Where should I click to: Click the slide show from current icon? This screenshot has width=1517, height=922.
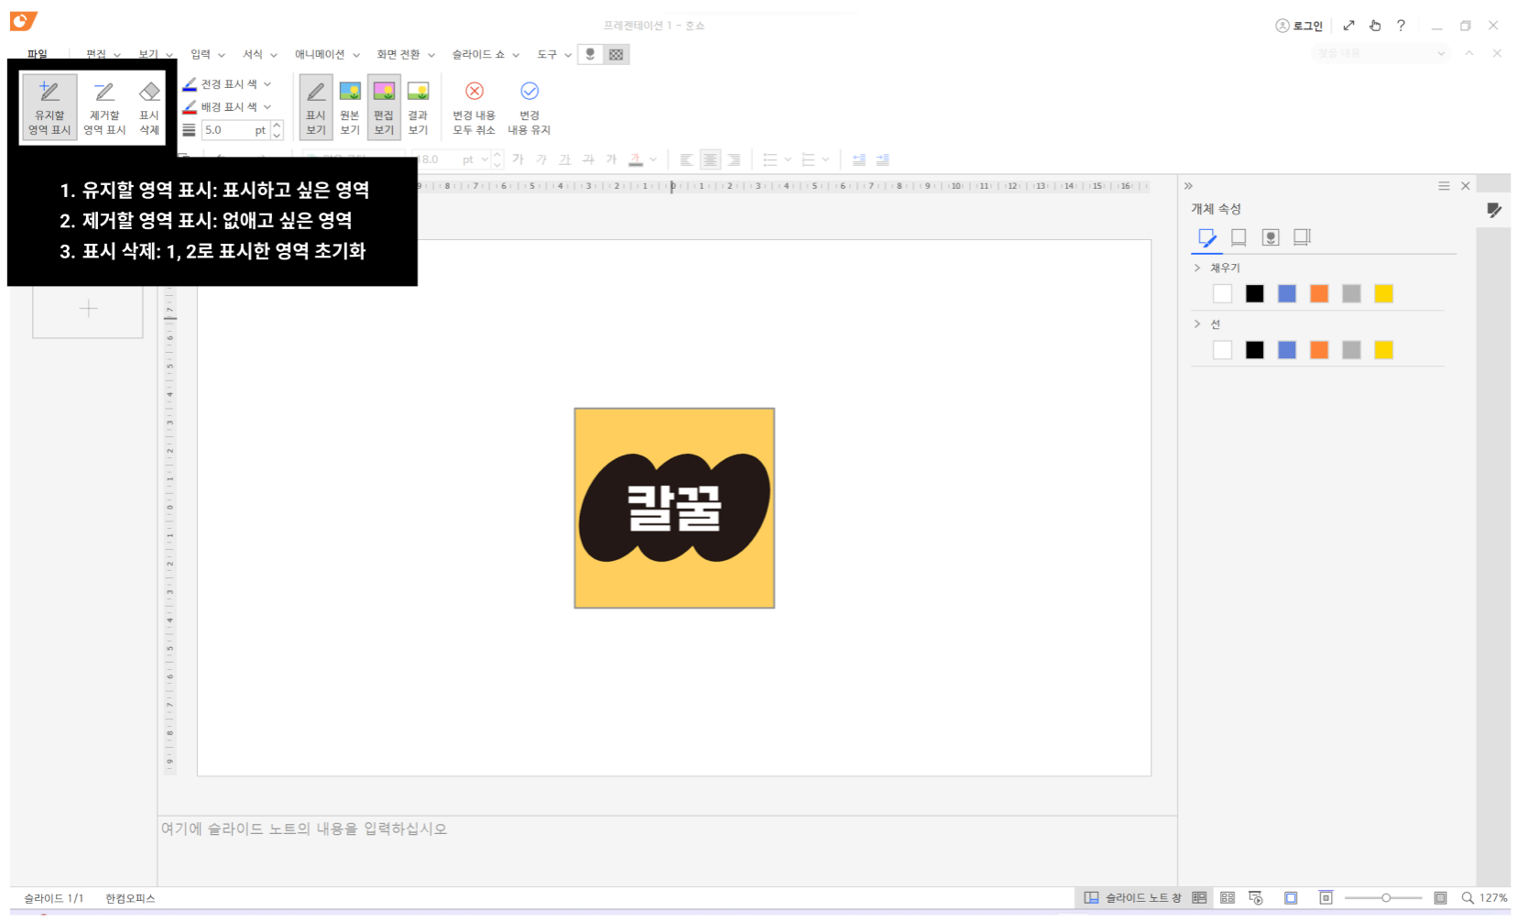tap(1256, 898)
